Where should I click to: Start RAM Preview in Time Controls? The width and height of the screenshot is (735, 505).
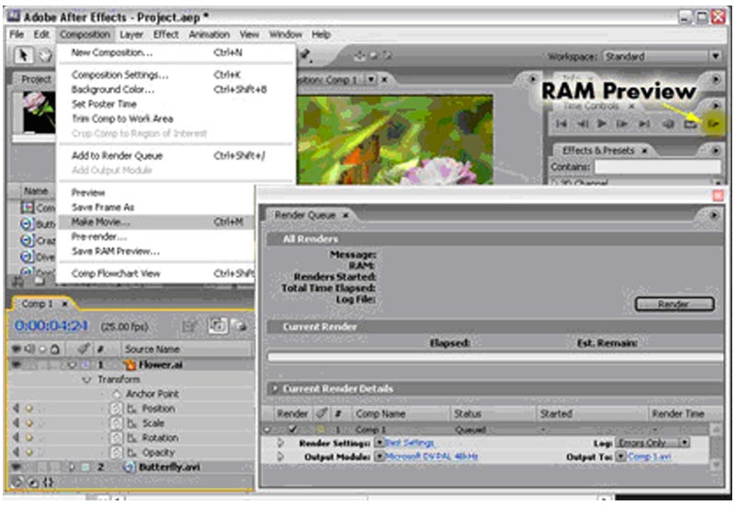(x=713, y=124)
